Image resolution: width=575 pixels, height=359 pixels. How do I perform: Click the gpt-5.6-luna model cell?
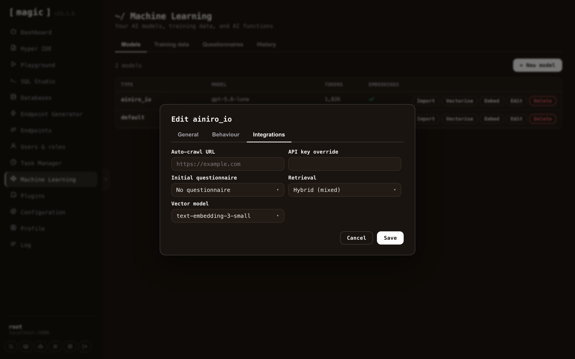[x=230, y=99]
